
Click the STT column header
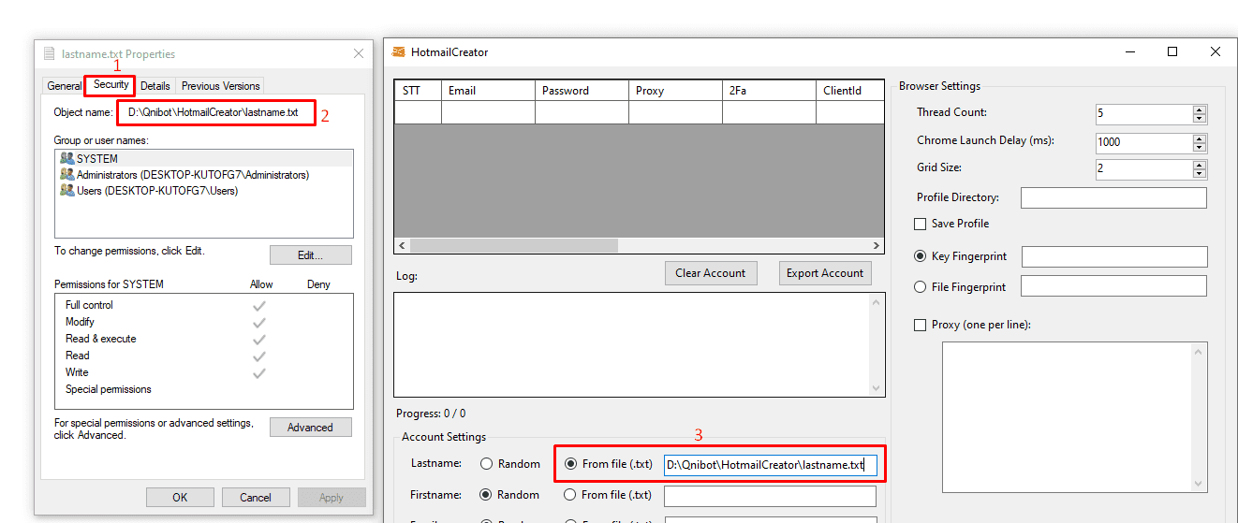click(418, 91)
